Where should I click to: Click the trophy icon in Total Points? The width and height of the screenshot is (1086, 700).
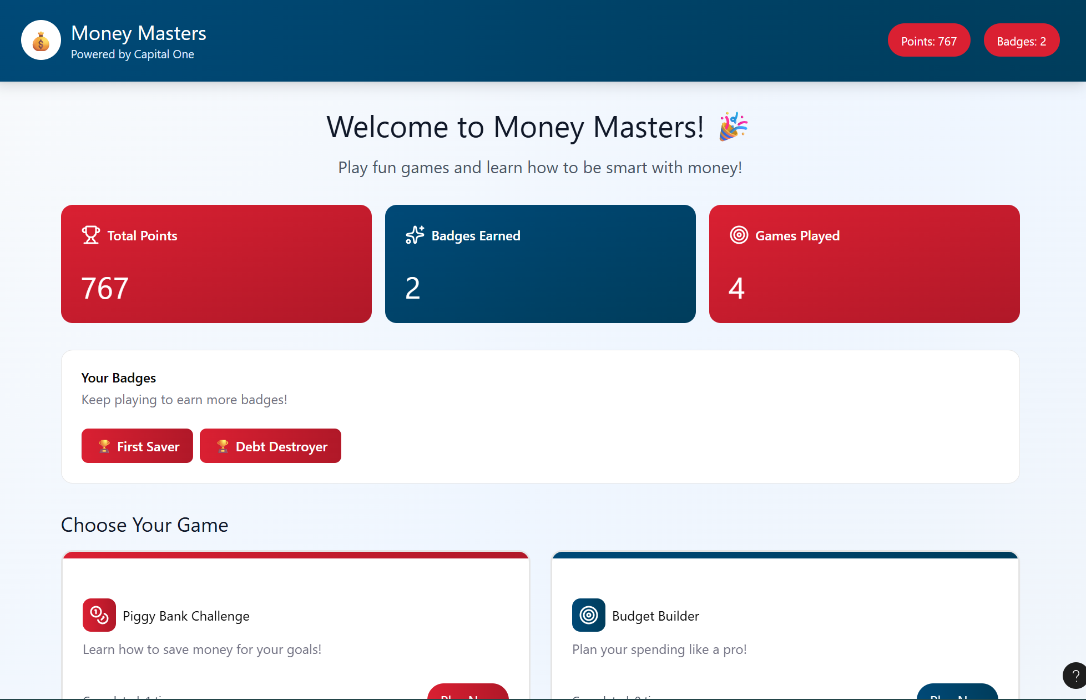tap(91, 235)
